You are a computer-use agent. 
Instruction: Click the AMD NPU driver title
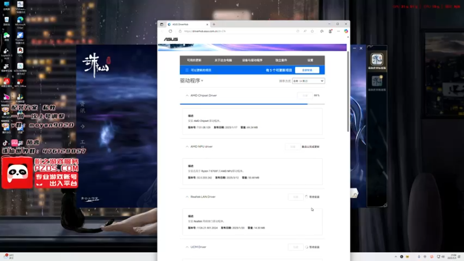click(x=201, y=147)
